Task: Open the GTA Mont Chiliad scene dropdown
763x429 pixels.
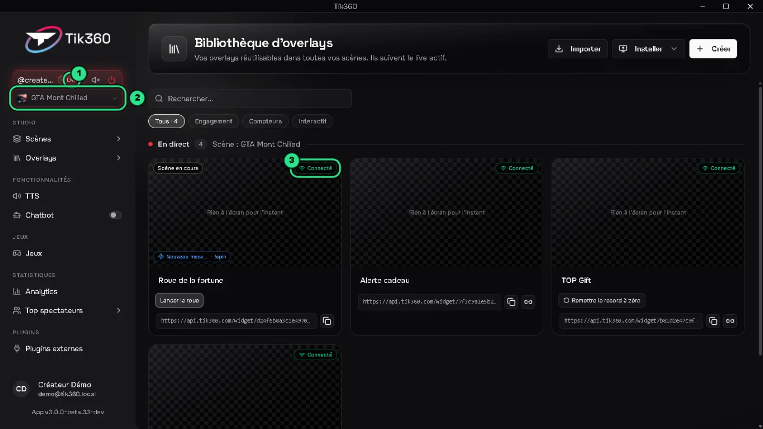Action: (67, 98)
